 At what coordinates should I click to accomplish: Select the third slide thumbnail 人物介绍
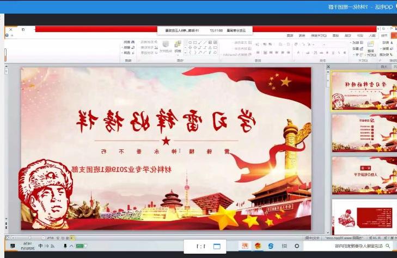[364, 175]
